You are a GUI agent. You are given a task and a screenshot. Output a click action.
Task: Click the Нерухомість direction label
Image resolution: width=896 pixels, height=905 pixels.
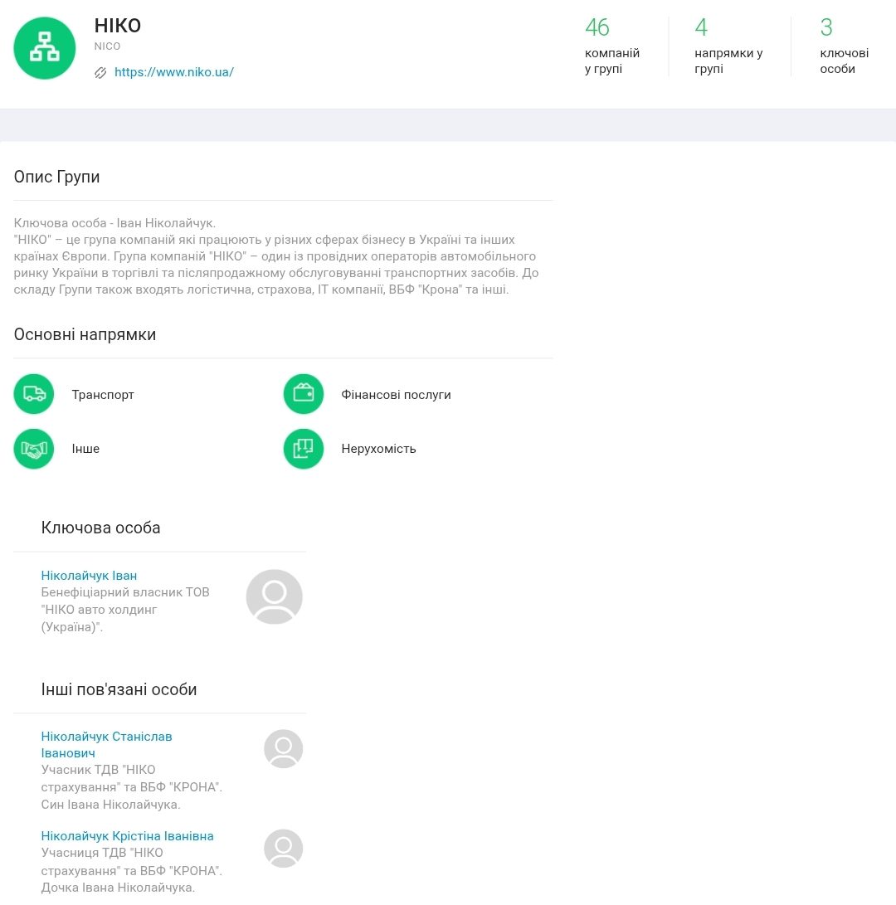coord(378,449)
